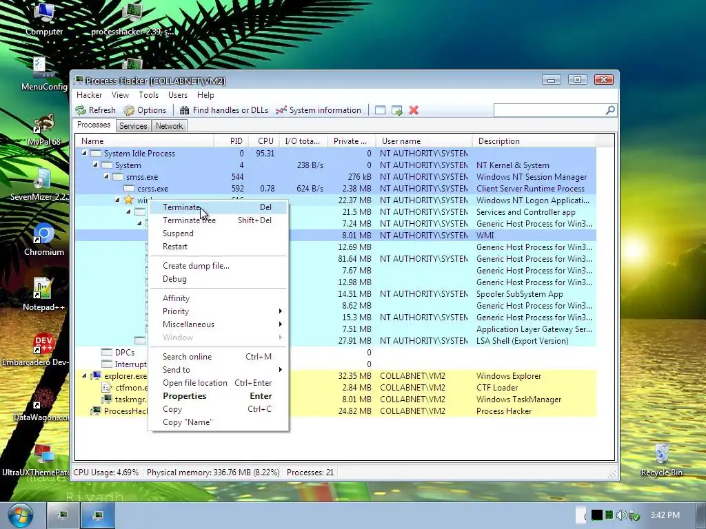This screenshot has height=529, width=706.
Task: Collapse the System Idle Process tree node
Action: point(84,154)
